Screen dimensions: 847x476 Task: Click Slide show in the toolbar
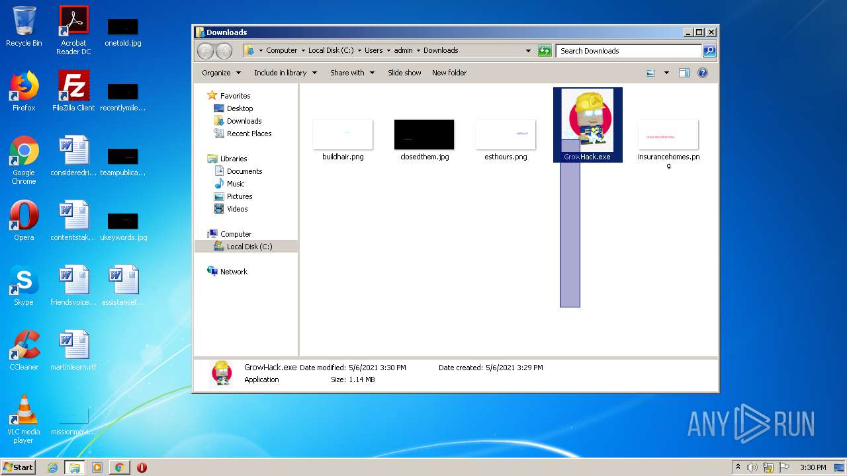(404, 73)
